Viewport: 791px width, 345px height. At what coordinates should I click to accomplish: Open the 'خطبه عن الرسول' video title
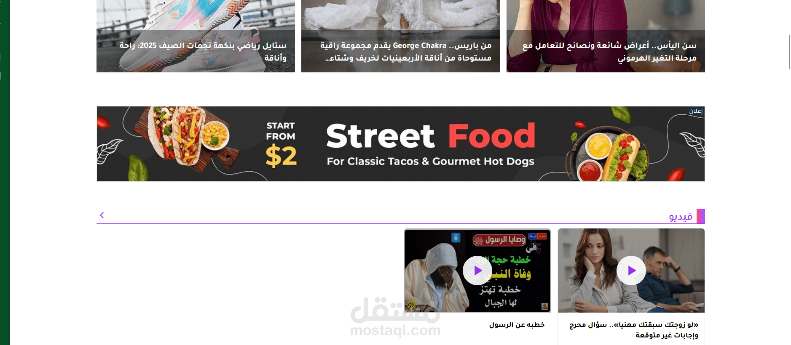(x=517, y=325)
